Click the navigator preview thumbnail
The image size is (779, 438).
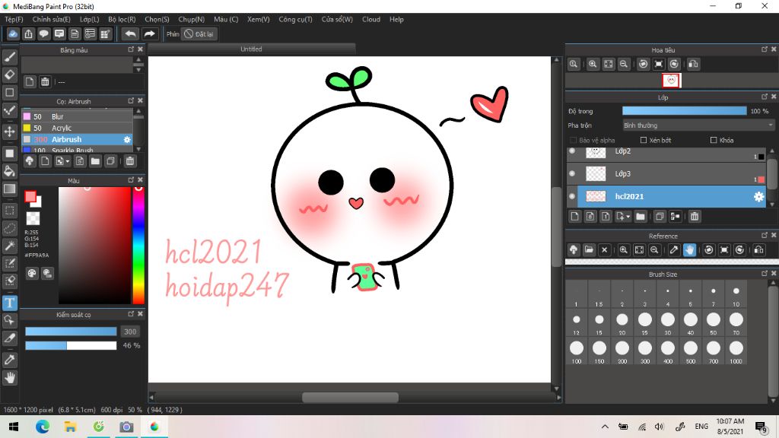[x=671, y=81]
